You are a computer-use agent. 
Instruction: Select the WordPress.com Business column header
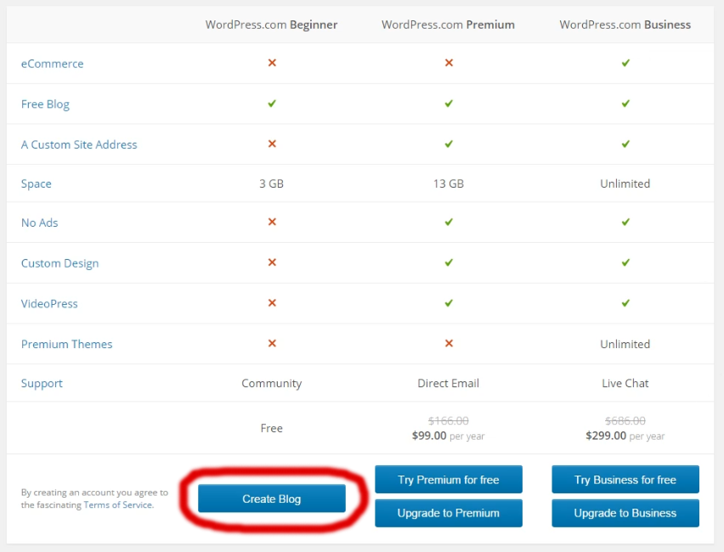(x=625, y=25)
